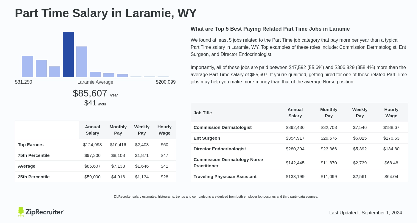Image resolution: width=417 pixels, height=223 pixels.
Task: Click Director Endocrinologist hourly wage $134.80
Action: [391, 149]
